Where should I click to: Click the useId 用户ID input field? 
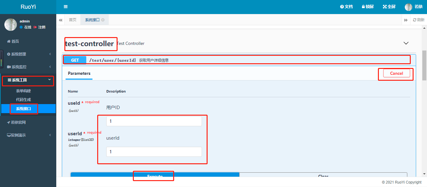tap(154, 121)
